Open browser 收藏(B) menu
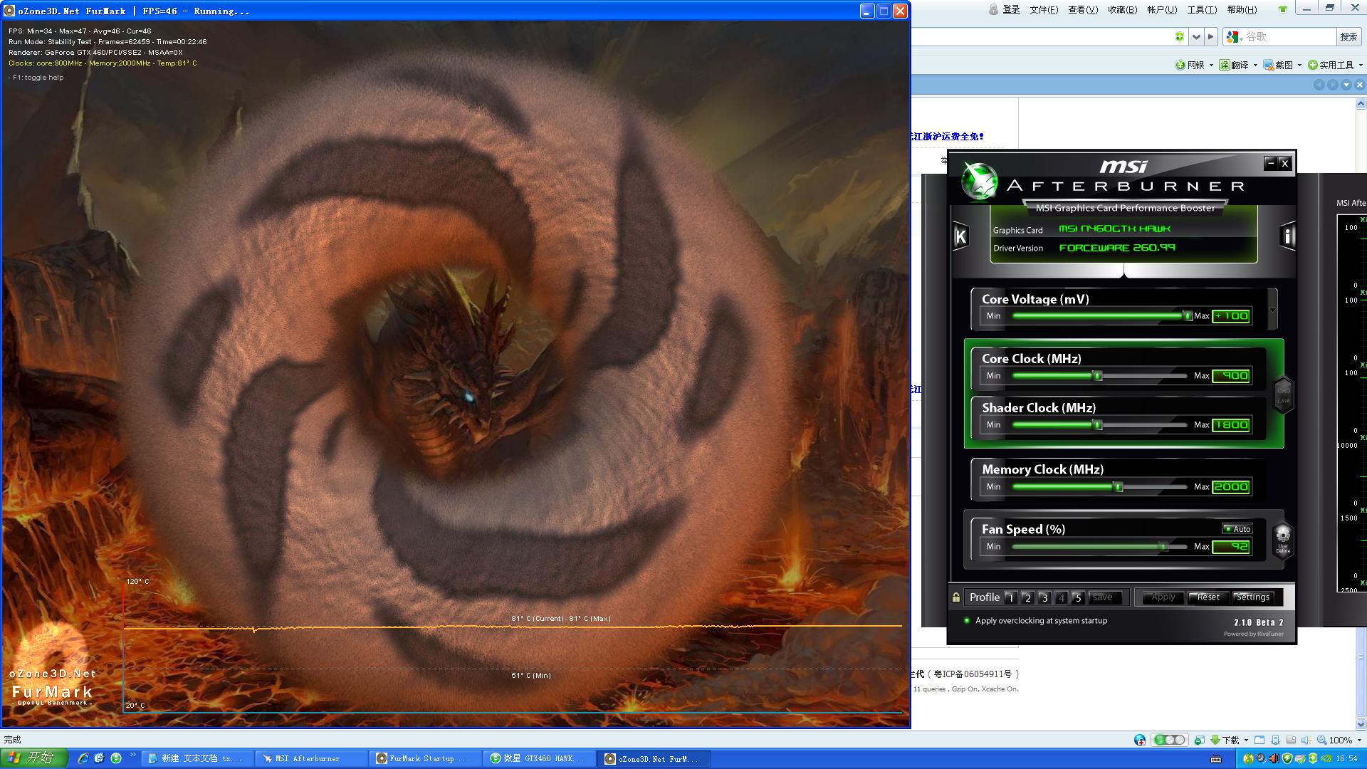The height and width of the screenshot is (769, 1367). pyautogui.click(x=1122, y=10)
